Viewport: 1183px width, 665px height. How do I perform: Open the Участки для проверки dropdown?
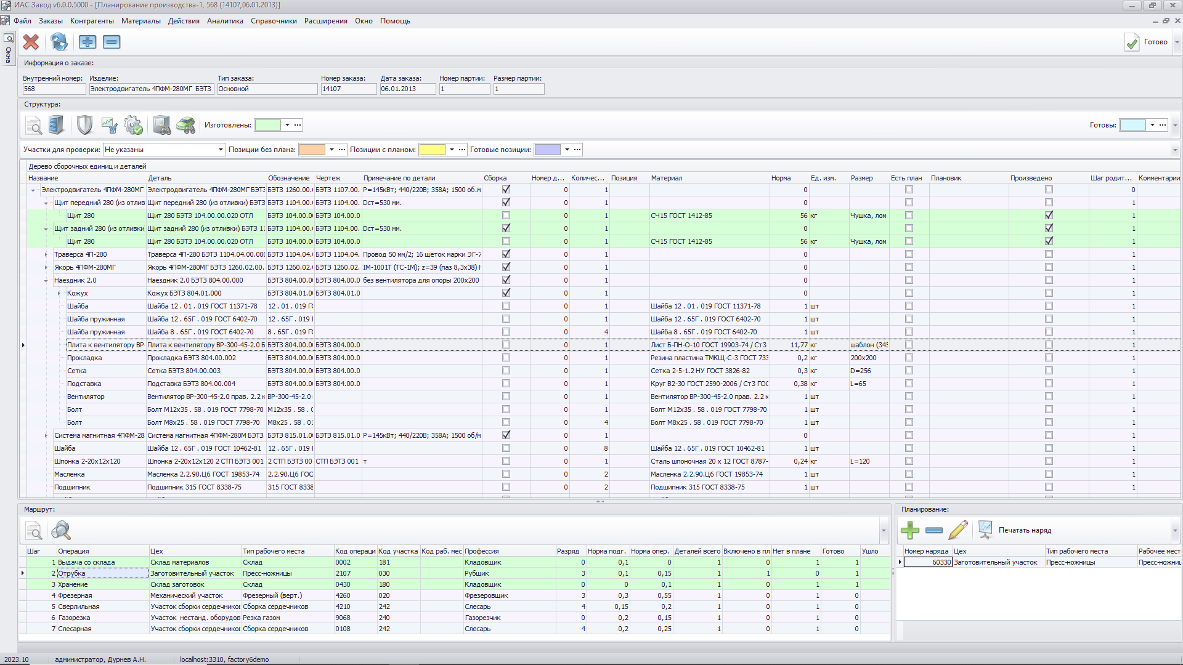221,150
